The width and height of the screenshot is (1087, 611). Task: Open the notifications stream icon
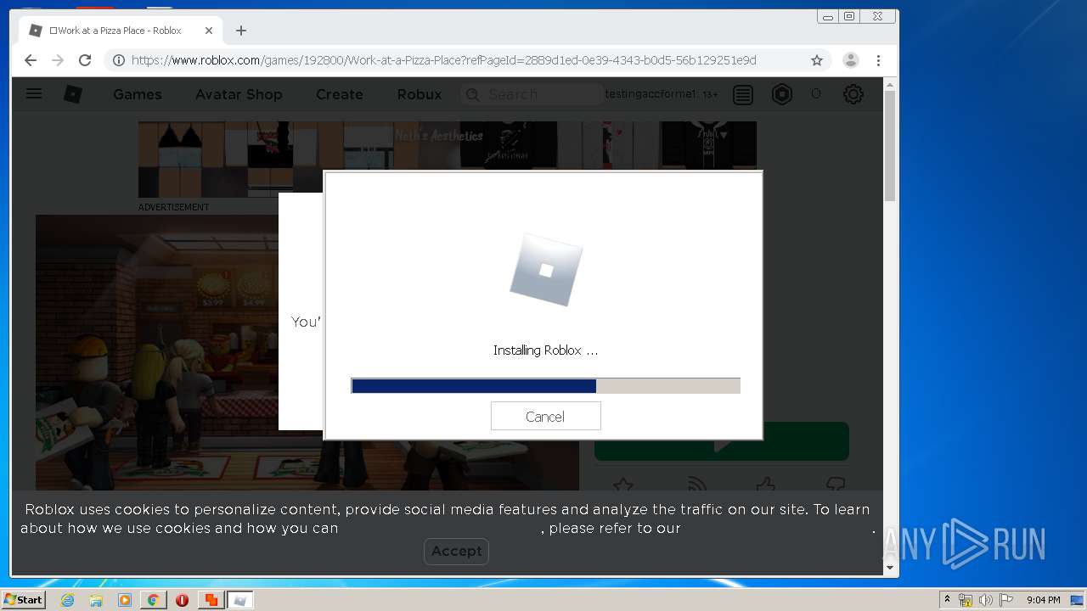[743, 94]
